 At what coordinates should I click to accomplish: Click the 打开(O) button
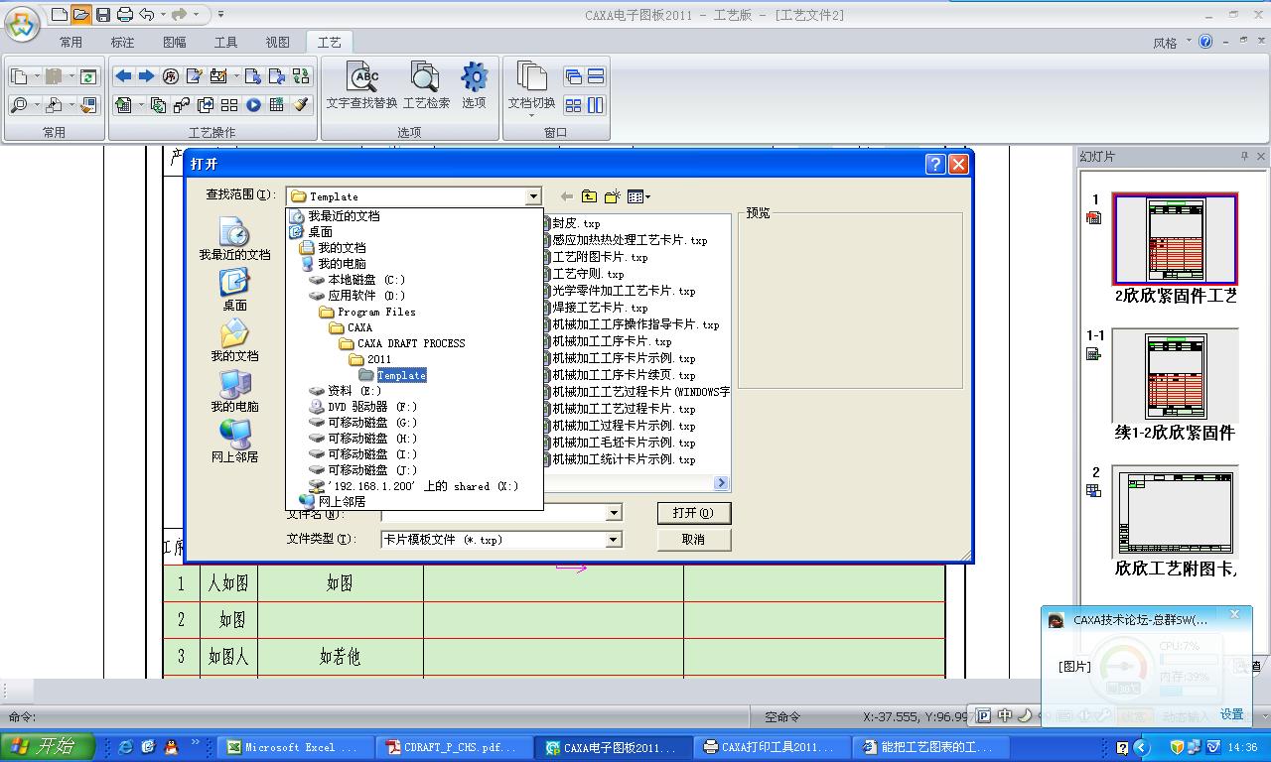click(693, 513)
